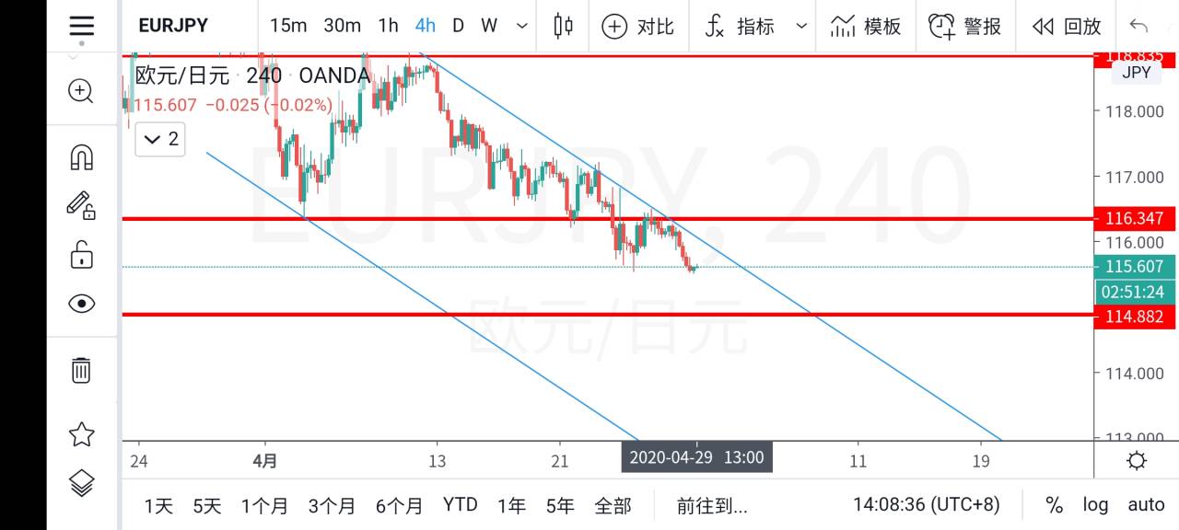
Task: Open the hamburger main menu
Action: click(81, 26)
